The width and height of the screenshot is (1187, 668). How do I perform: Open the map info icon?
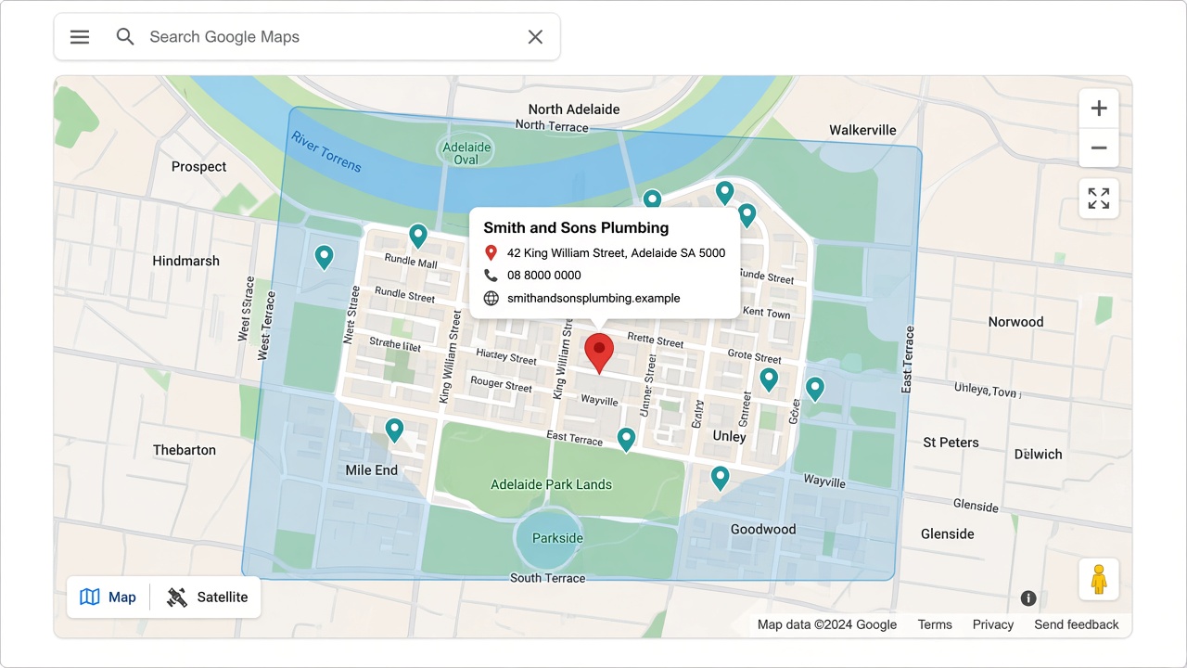tap(1028, 598)
